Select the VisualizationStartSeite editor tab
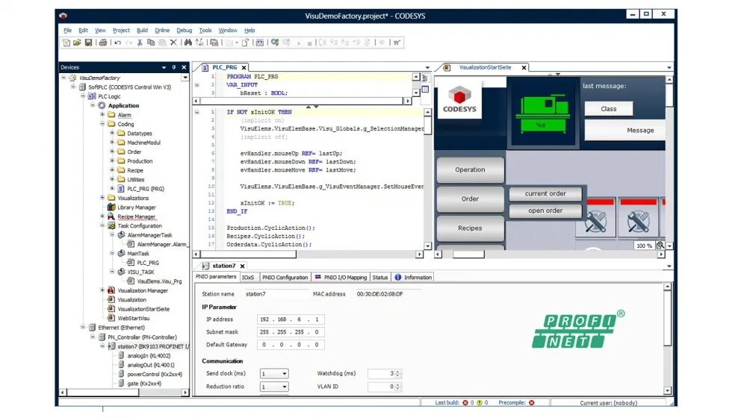This screenshot has height=418, width=732. coord(485,67)
